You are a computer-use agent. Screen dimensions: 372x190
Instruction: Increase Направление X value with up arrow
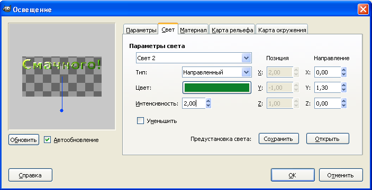(x=344, y=70)
